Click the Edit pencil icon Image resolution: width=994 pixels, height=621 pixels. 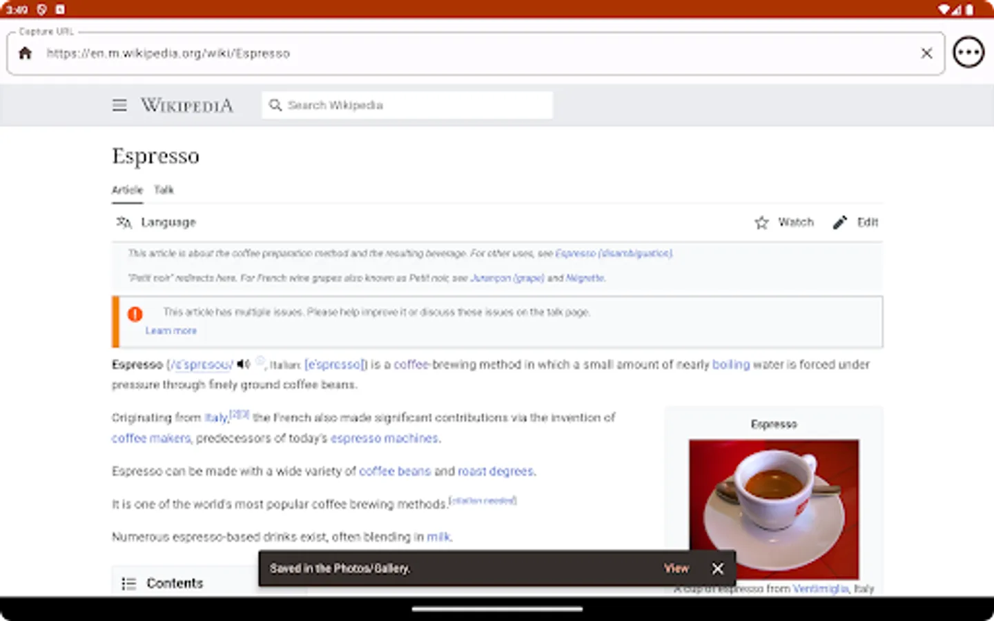[x=839, y=222]
